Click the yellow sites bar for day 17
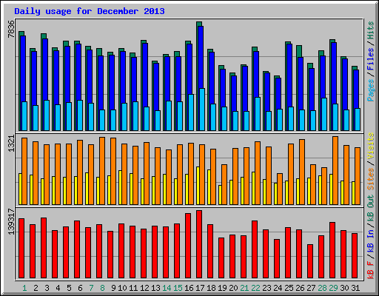Screen dimensions: 379x296 (198, 186)
